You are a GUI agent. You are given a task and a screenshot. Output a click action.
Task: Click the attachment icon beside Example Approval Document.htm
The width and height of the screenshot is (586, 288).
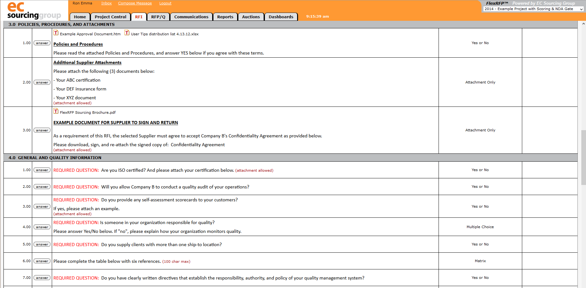click(x=56, y=32)
